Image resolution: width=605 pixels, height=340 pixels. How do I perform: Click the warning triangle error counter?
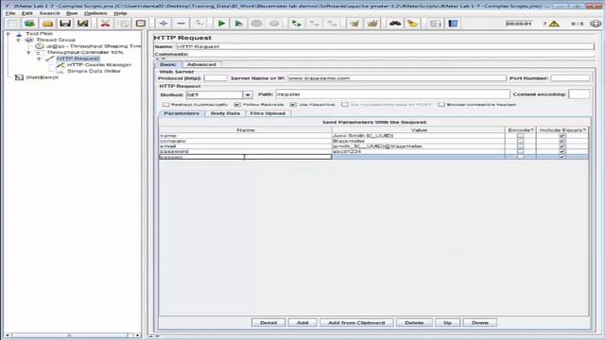tap(554, 24)
